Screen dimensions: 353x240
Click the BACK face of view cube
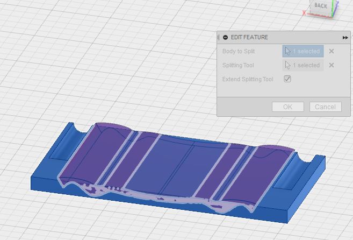point(321,7)
